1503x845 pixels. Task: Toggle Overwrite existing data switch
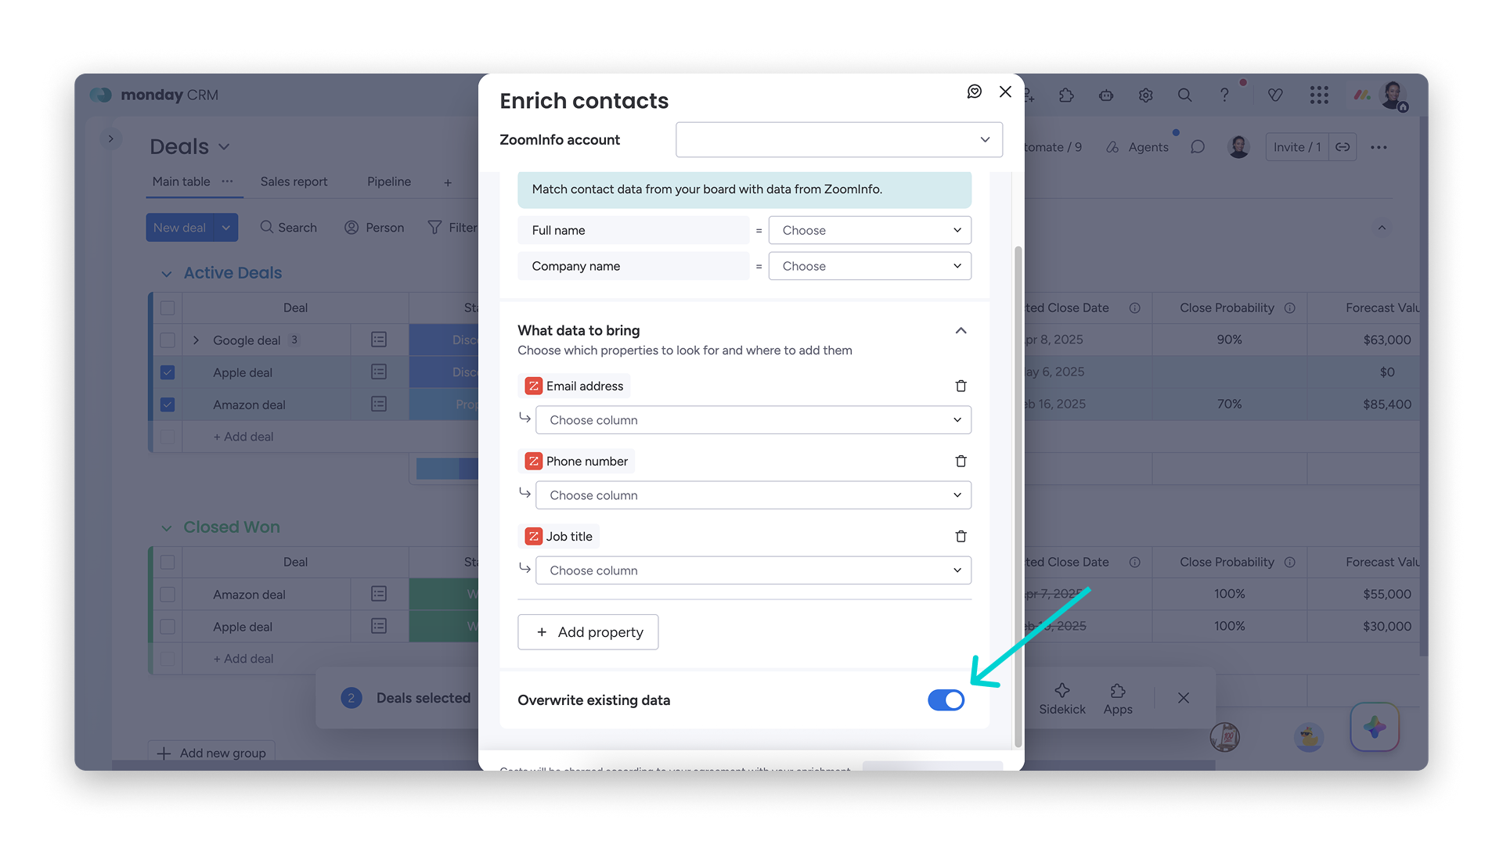pos(946,700)
